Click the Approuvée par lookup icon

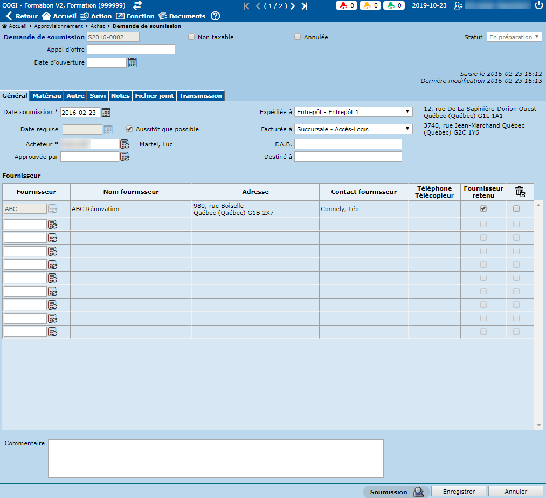click(x=125, y=157)
